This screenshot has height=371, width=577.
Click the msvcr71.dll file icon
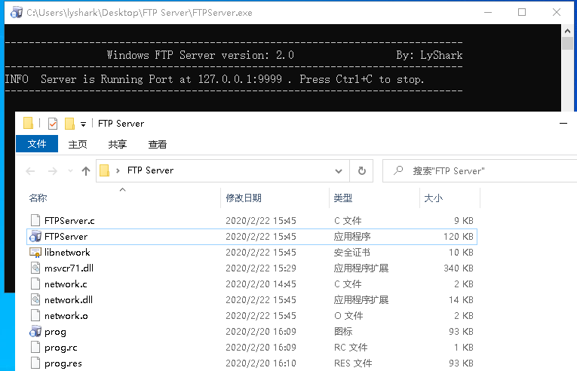click(x=35, y=268)
